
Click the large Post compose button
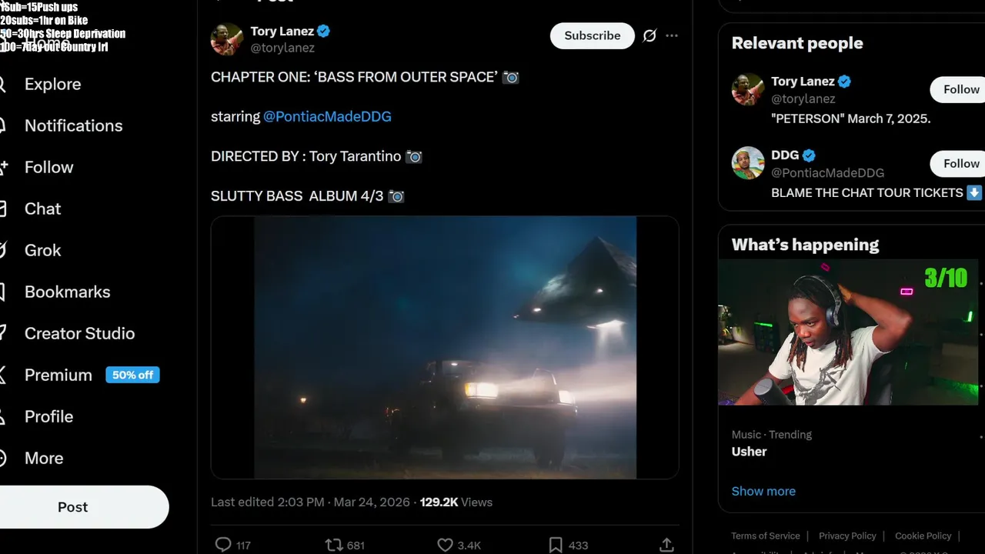(x=73, y=507)
